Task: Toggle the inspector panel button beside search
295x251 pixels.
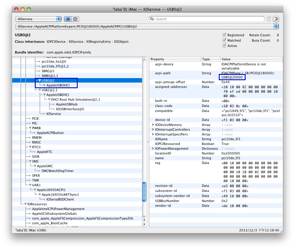Action: [276, 19]
